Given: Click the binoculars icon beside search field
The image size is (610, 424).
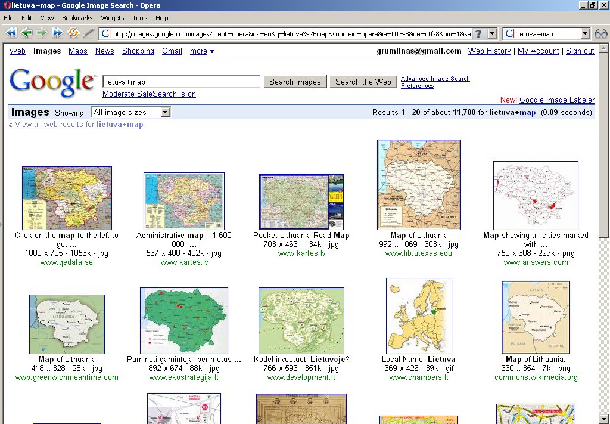Looking at the screenshot, I should coord(600,34).
